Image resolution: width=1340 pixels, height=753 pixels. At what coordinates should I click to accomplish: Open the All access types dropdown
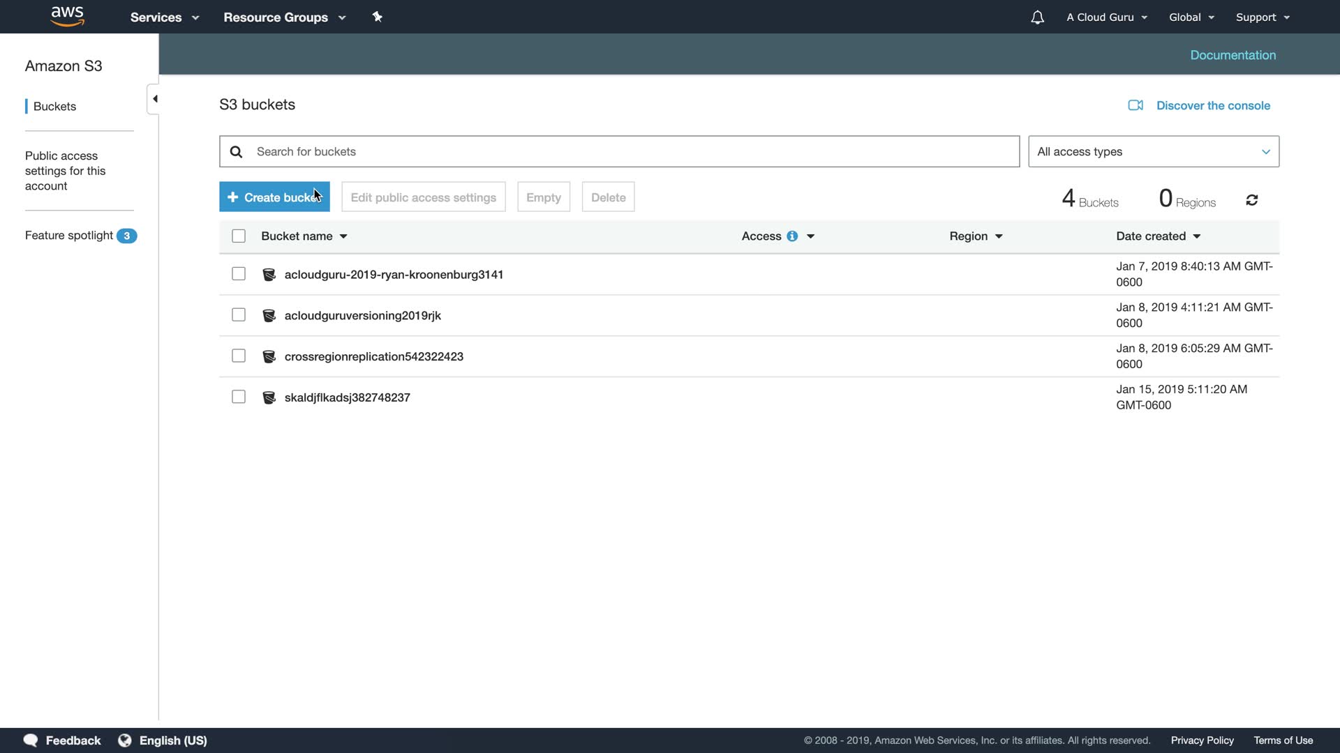[1153, 152]
